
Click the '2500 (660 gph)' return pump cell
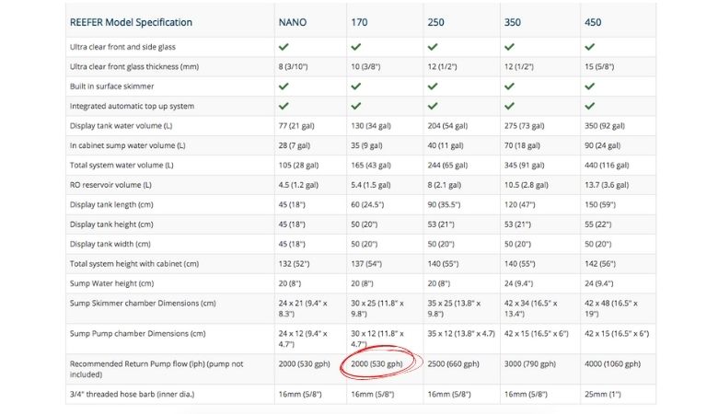click(453, 363)
